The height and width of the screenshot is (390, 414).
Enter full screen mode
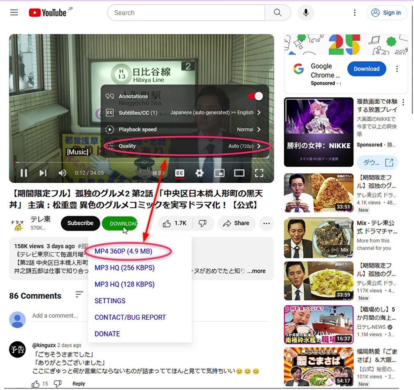click(259, 173)
